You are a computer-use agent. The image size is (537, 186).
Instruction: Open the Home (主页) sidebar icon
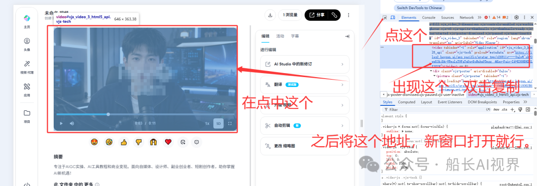[x=27, y=18]
